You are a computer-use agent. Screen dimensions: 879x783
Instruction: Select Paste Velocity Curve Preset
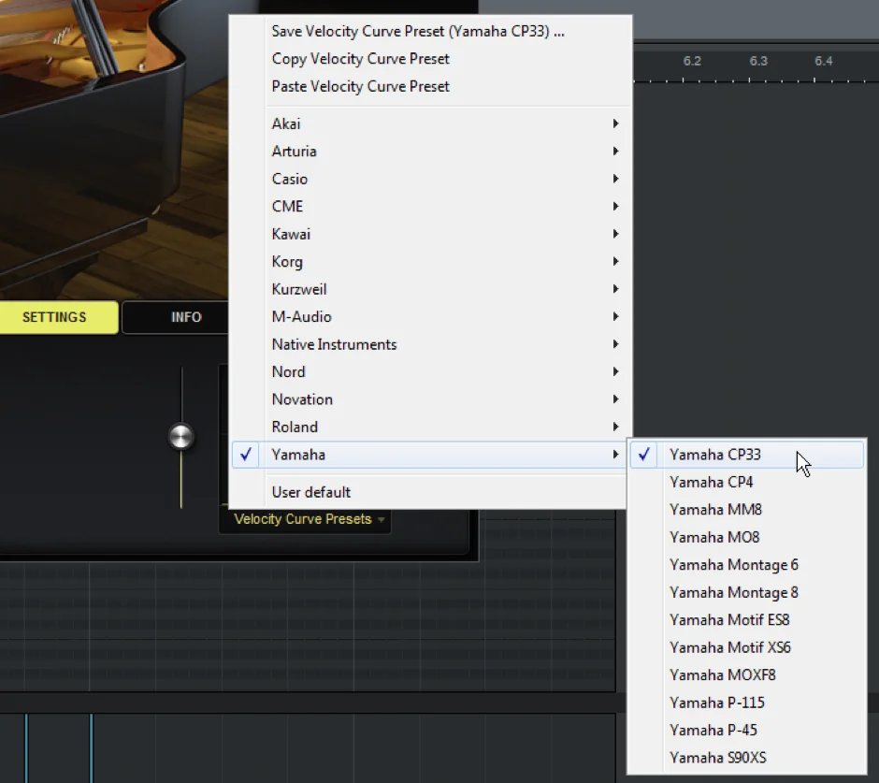coord(430,86)
